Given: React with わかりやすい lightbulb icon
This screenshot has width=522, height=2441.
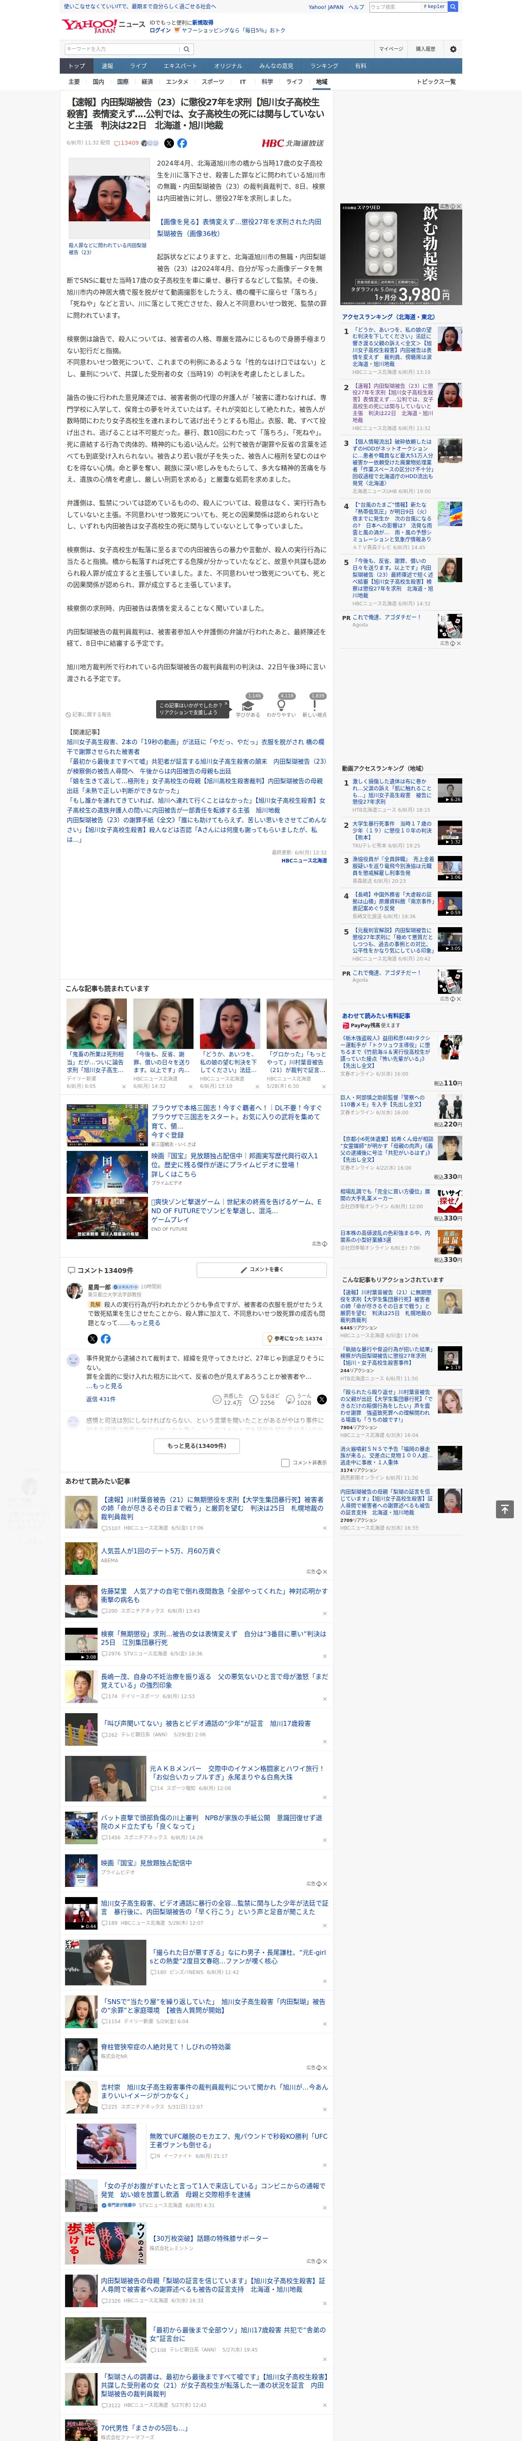Looking at the screenshot, I should pyautogui.click(x=281, y=706).
